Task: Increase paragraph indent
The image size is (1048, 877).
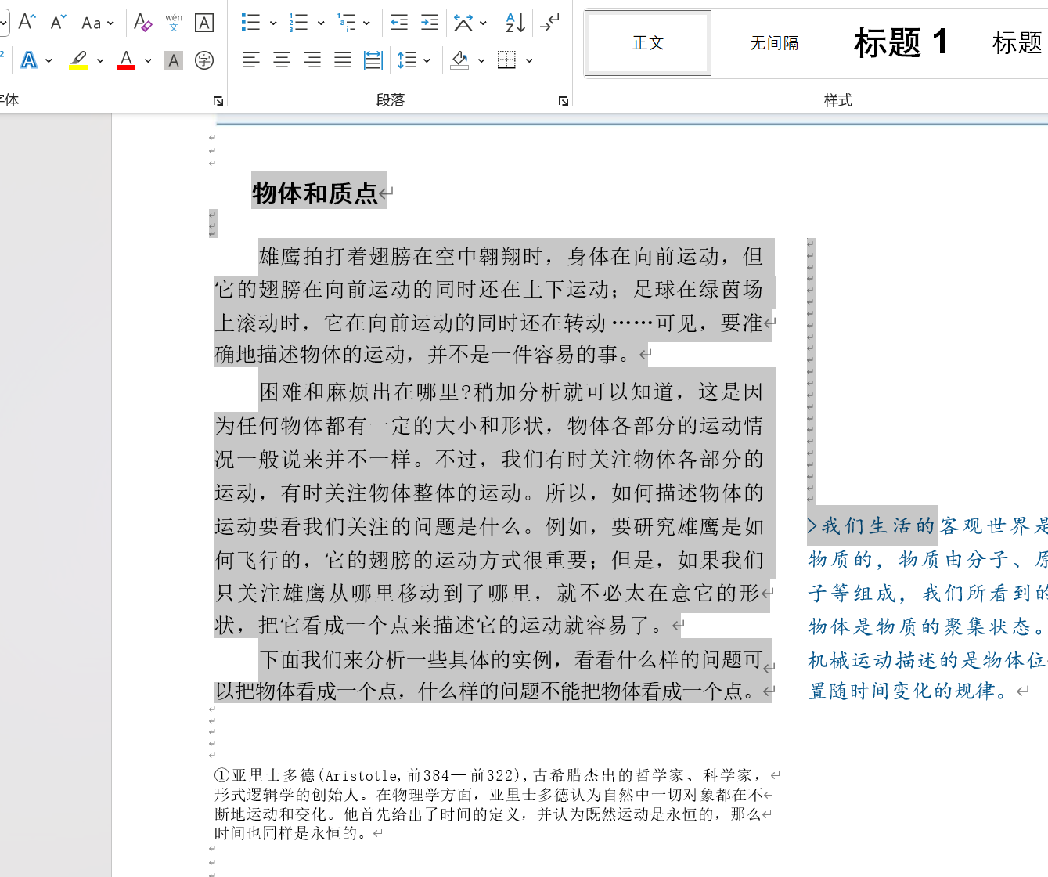Action: tap(430, 23)
